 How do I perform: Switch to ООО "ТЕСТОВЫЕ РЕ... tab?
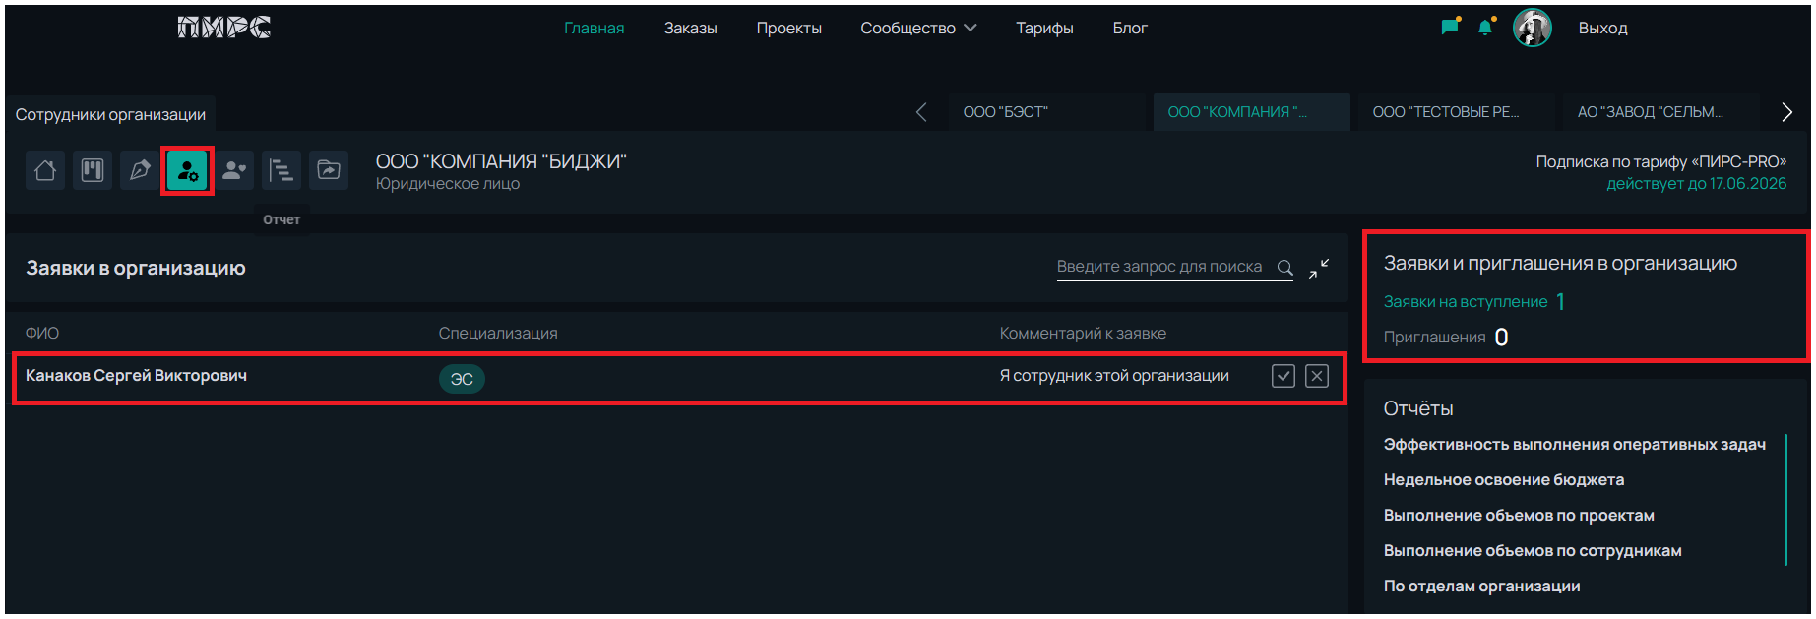point(1457,112)
